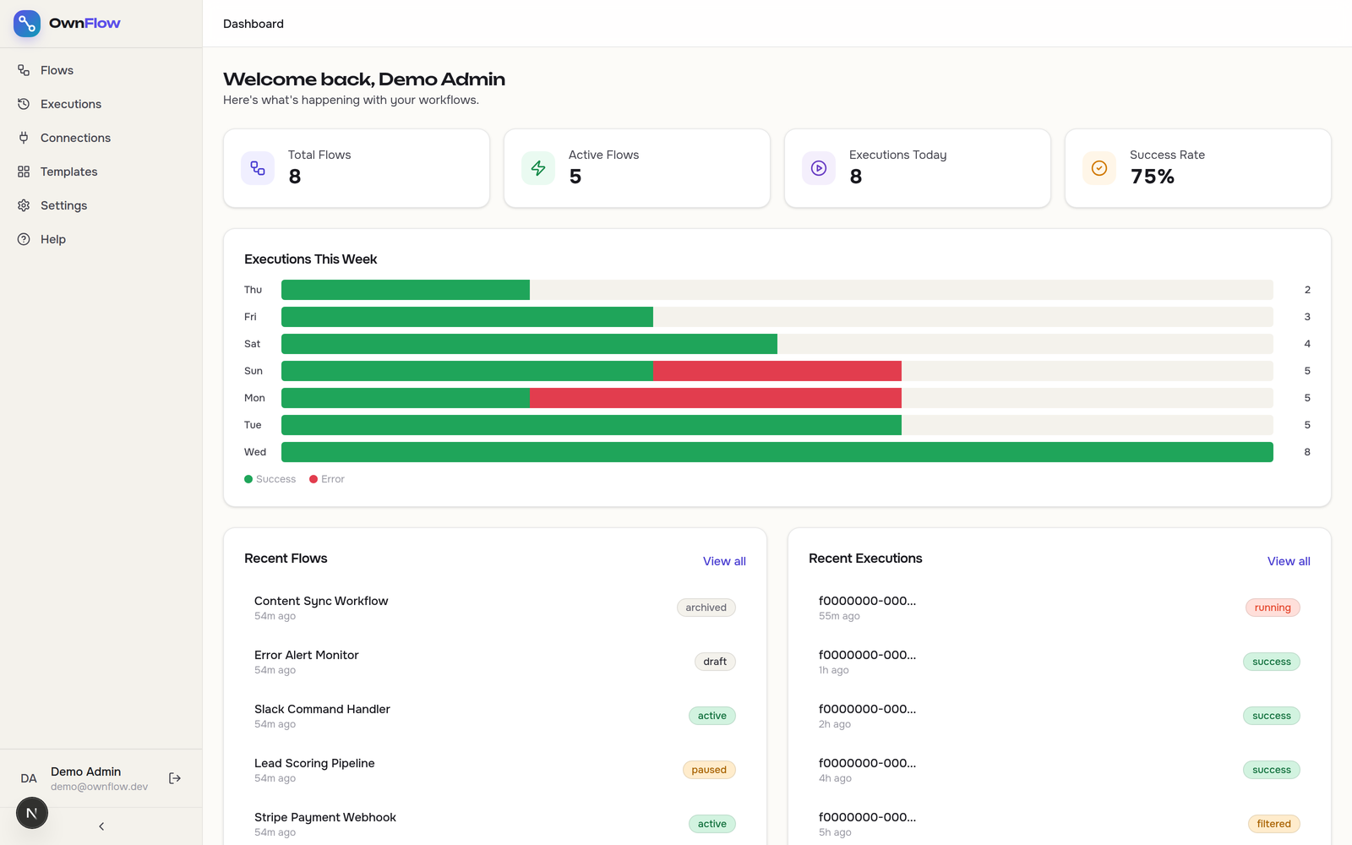This screenshot has height=845, width=1352.
Task: Go to the Connections page
Action: 101,138
